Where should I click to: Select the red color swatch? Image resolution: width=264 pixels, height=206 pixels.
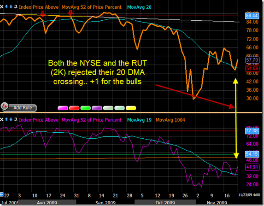click(x=74, y=108)
